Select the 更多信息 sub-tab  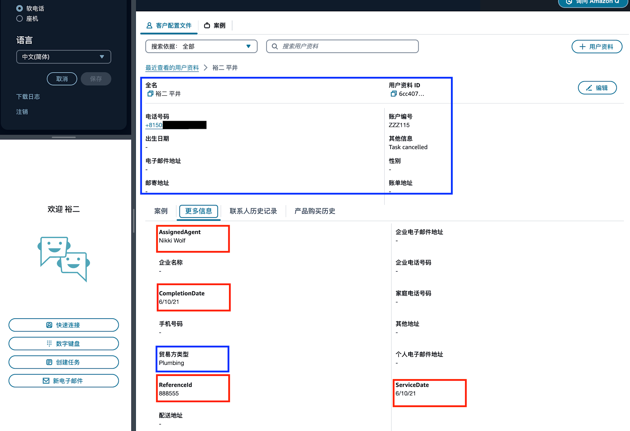point(198,211)
